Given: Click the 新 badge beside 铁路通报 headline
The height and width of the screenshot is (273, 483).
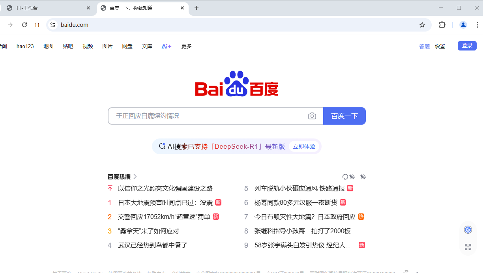Looking at the screenshot, I should (x=350, y=188).
